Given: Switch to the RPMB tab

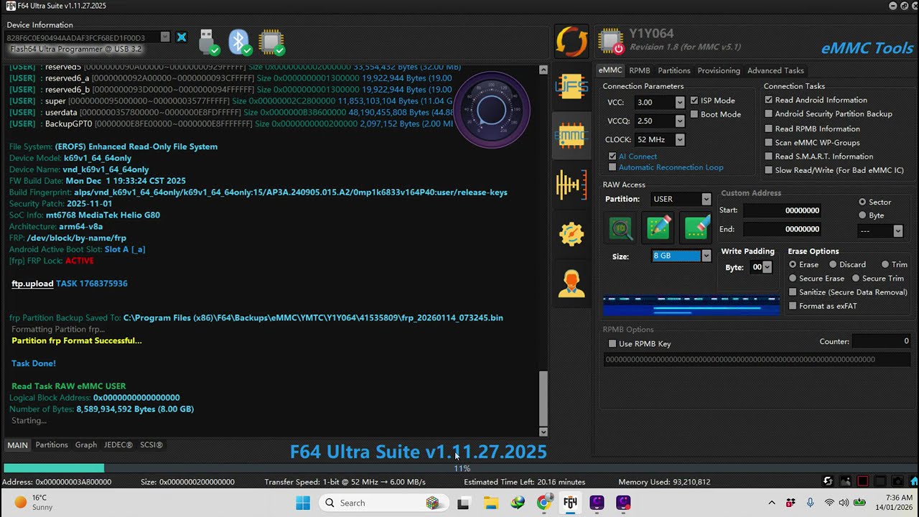Looking at the screenshot, I should click(640, 70).
